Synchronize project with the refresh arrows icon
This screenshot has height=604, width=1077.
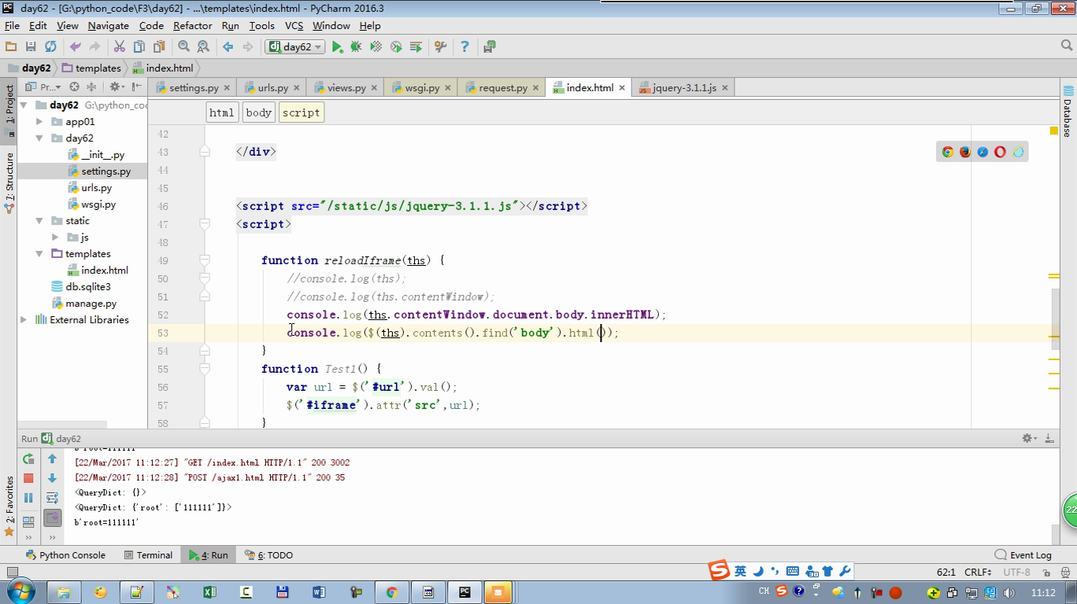pos(50,47)
